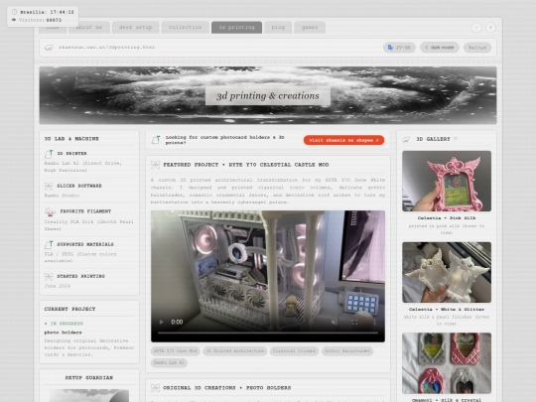Click the Favorite Filament icon
The height and width of the screenshot is (402, 536).
50,211
